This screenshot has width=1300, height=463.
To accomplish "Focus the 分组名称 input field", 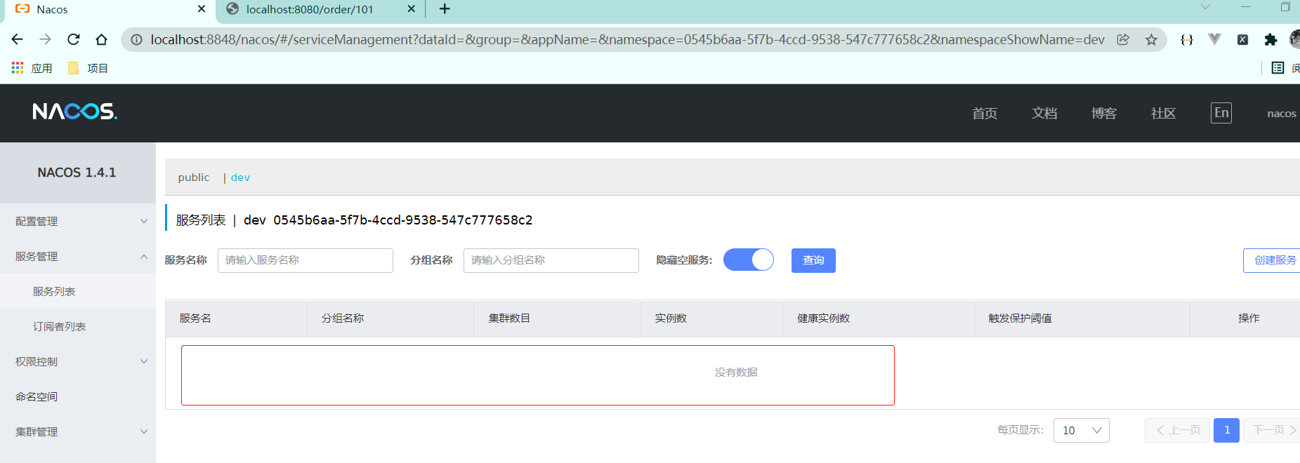I will (x=551, y=260).
